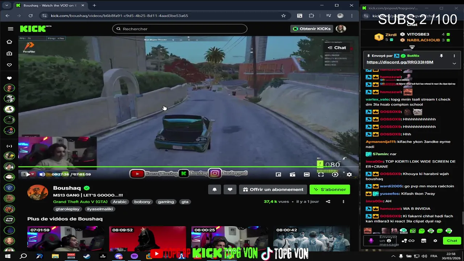This screenshot has width=464, height=261.
Task: Reload the page in the browser
Action: (x=30, y=16)
